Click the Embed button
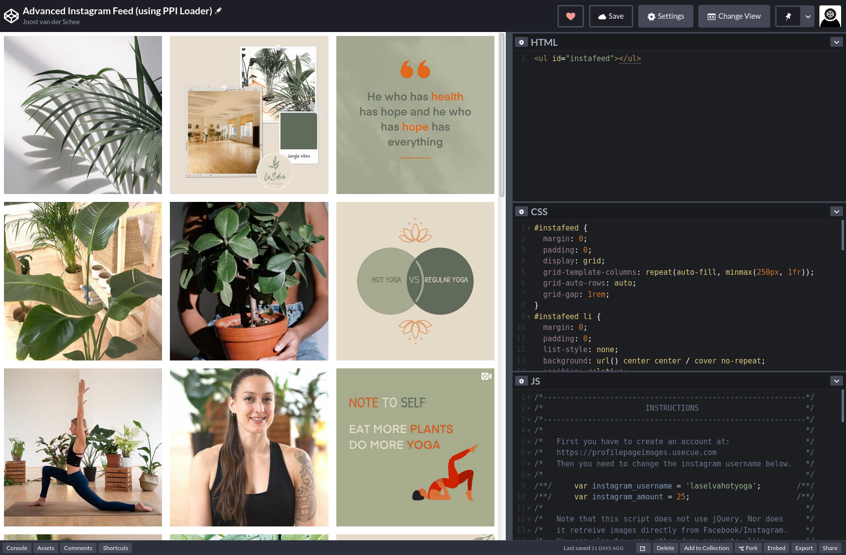This screenshot has width=846, height=555. 777,548
